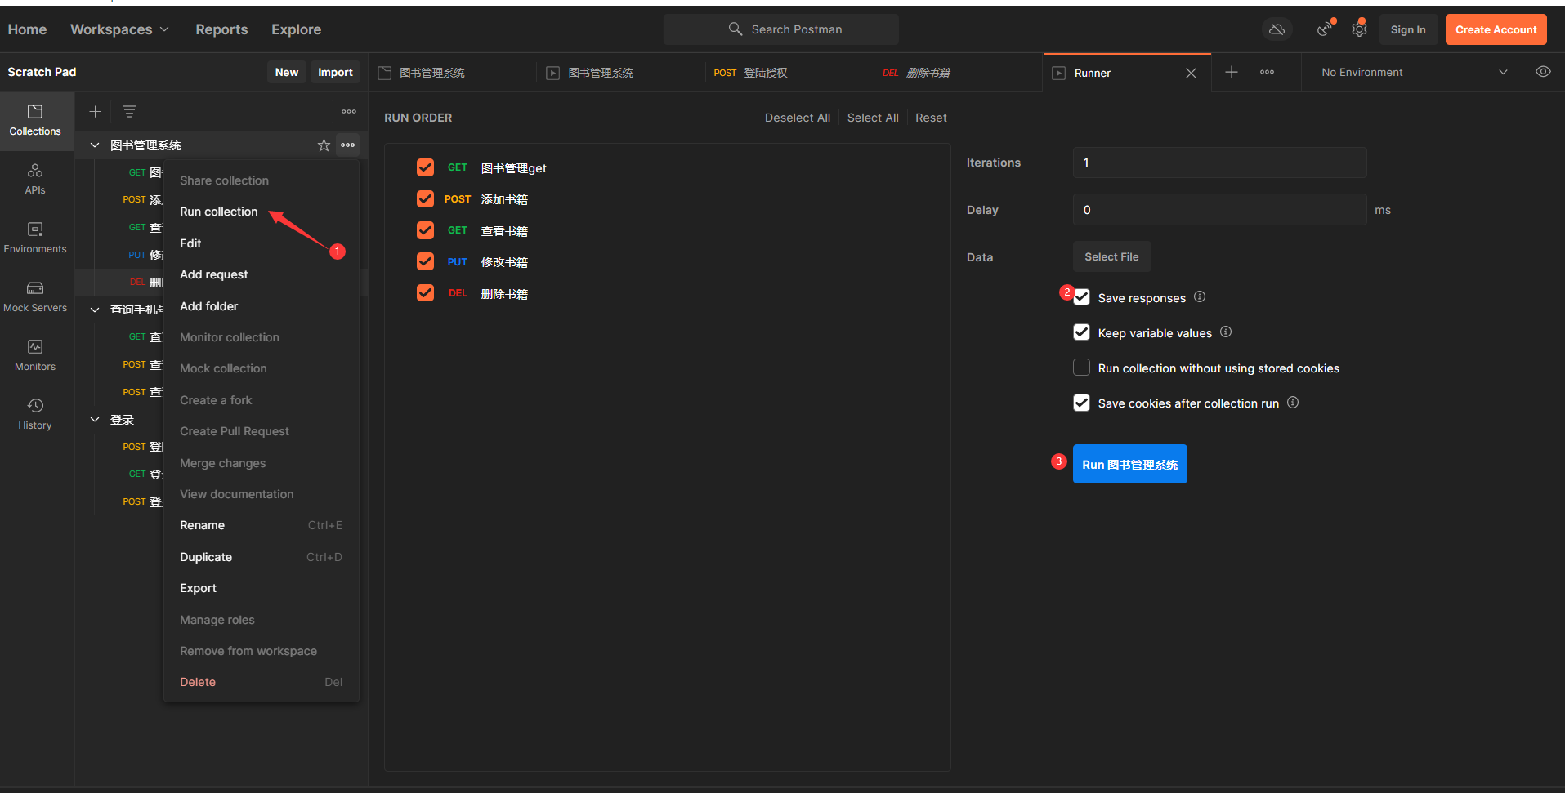Open the No Environment dropdown
The width and height of the screenshot is (1565, 793).
point(1414,72)
